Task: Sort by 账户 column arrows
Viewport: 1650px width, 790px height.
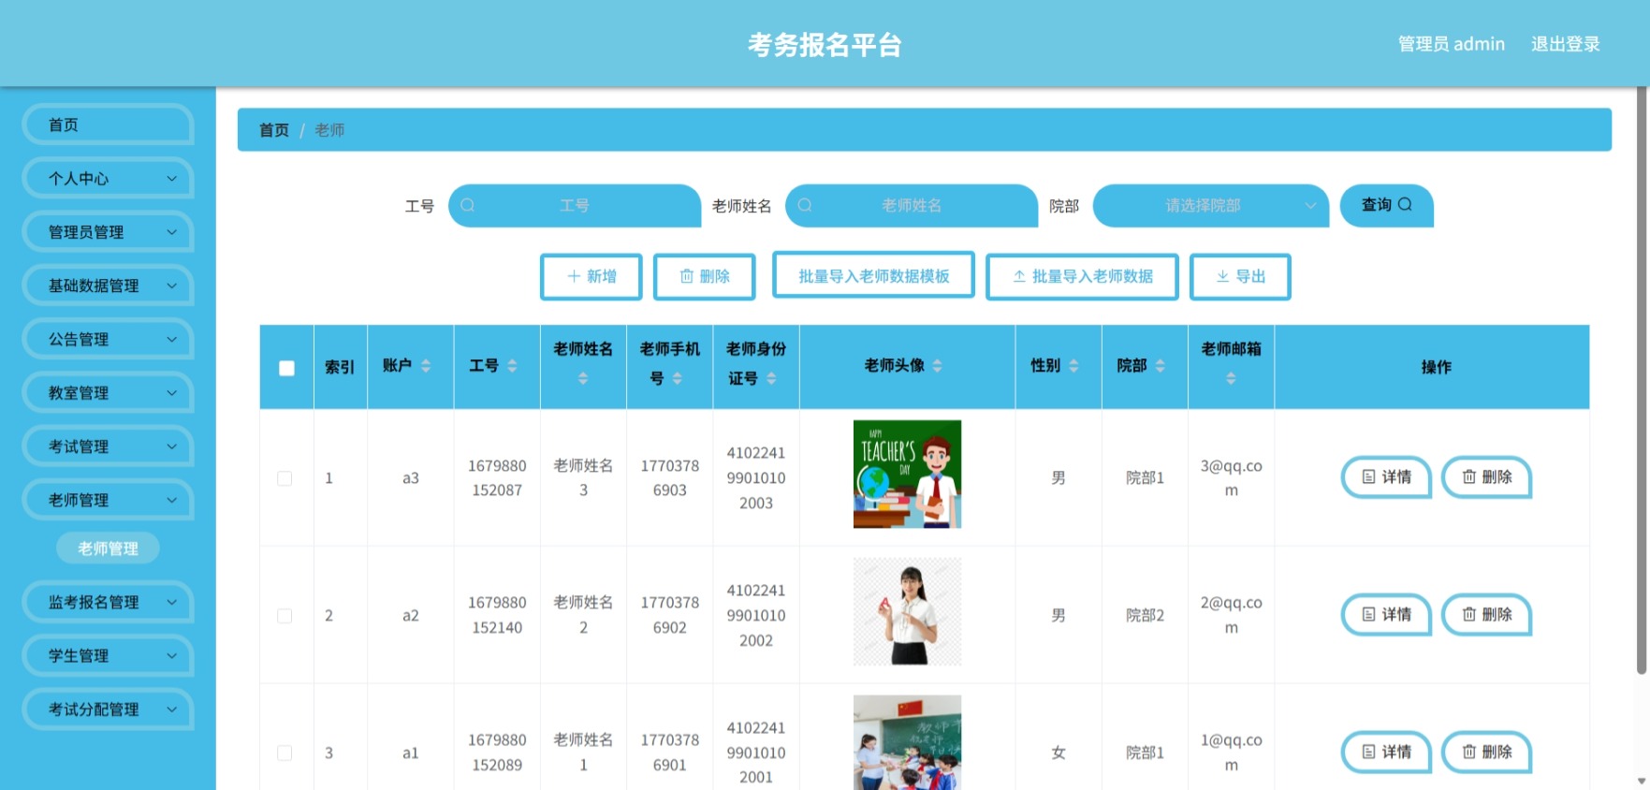Action: coord(426,366)
